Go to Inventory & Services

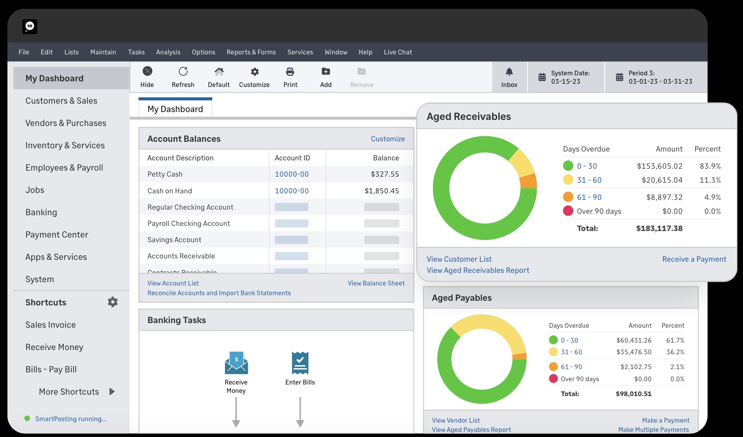(65, 145)
